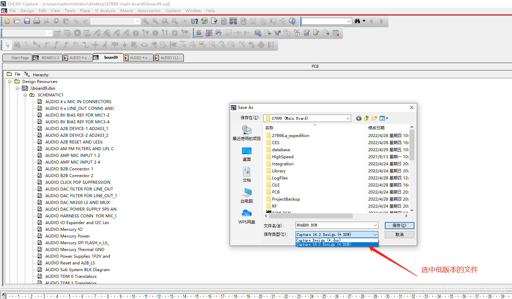Open the Cross Reference parts icon
Image resolution: width=512 pixels, height=299 pixels.
[x=233, y=21]
